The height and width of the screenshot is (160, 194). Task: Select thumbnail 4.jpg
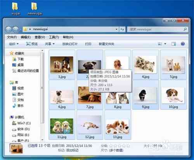tap(145, 65)
